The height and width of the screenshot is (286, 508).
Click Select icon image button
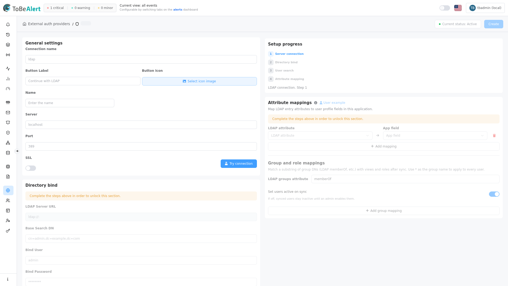pos(199,81)
